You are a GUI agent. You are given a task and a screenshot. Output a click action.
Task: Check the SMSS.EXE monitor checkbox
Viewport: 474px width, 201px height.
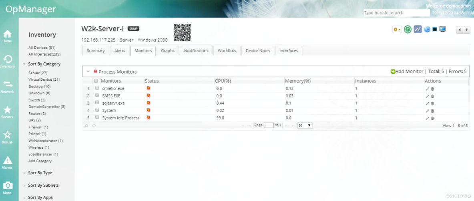[x=97, y=96]
